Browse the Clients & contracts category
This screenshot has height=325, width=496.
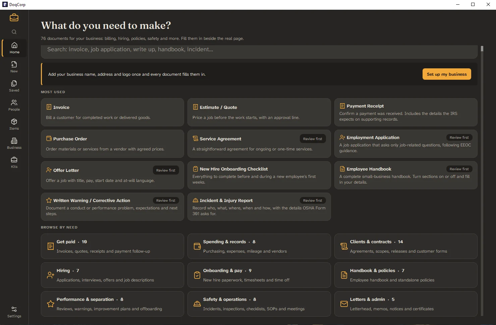pos(406,246)
